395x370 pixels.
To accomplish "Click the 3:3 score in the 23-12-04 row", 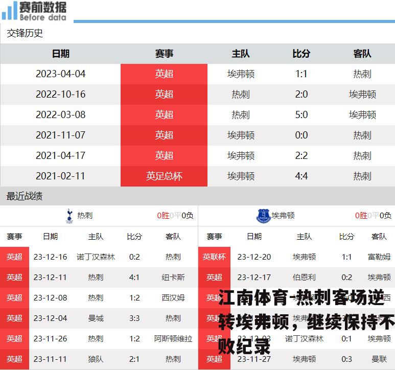I will 134,318.
